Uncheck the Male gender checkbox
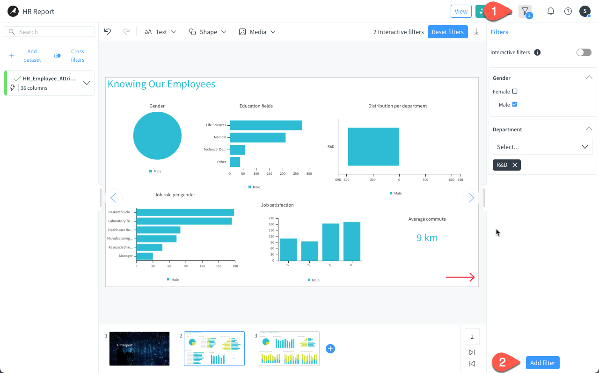 [515, 105]
